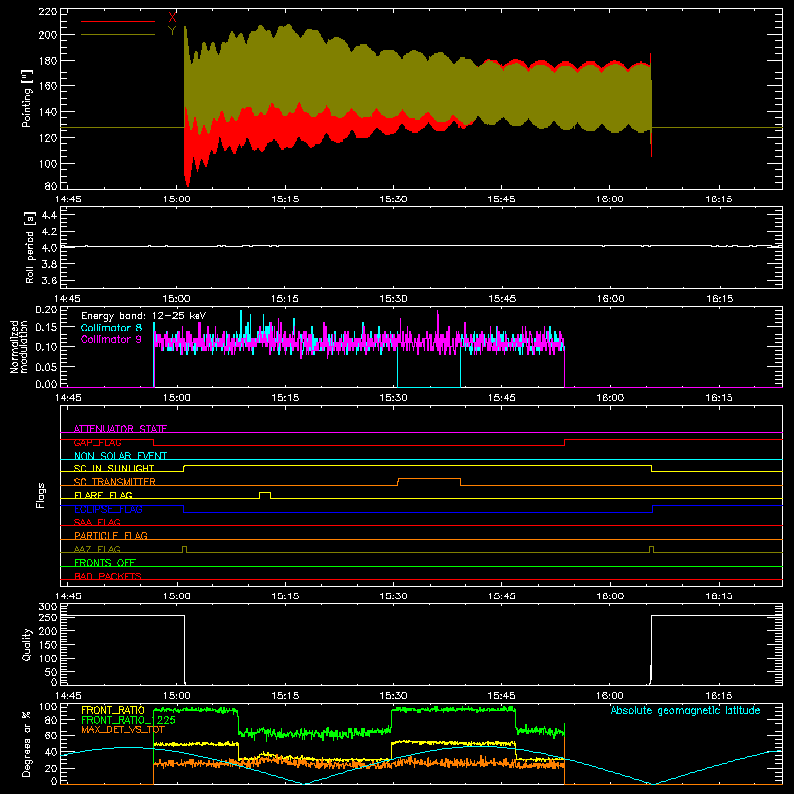Image resolution: width=794 pixels, height=794 pixels.
Task: Click the Pointing axis title
Action: 27,98
